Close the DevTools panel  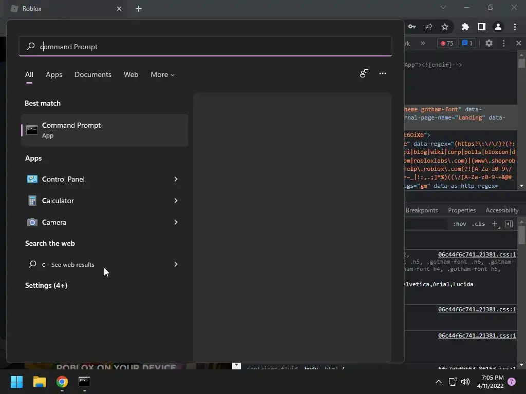click(519, 43)
